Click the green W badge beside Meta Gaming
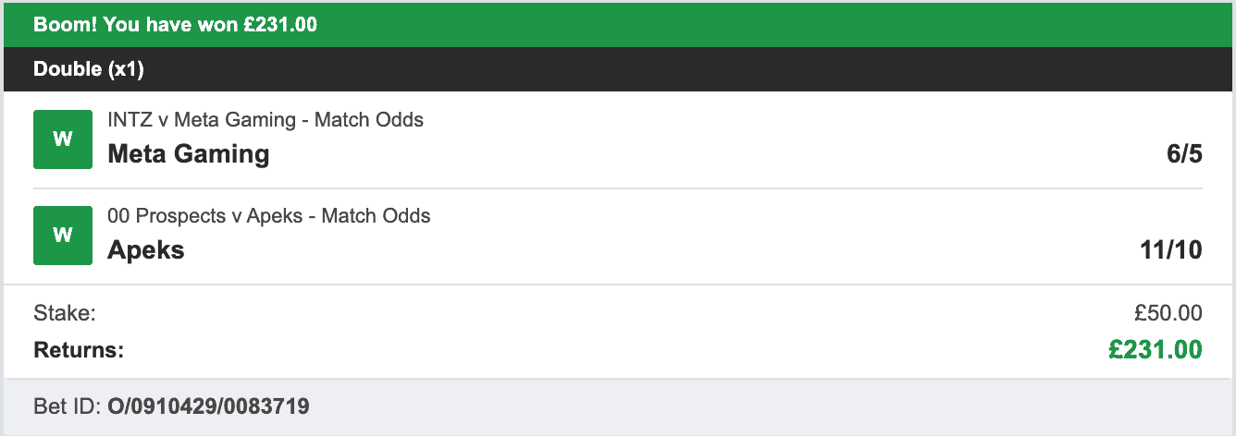 click(63, 139)
